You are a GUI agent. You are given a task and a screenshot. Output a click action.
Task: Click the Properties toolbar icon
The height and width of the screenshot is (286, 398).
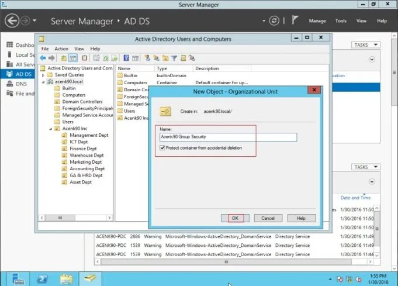tap(96, 58)
